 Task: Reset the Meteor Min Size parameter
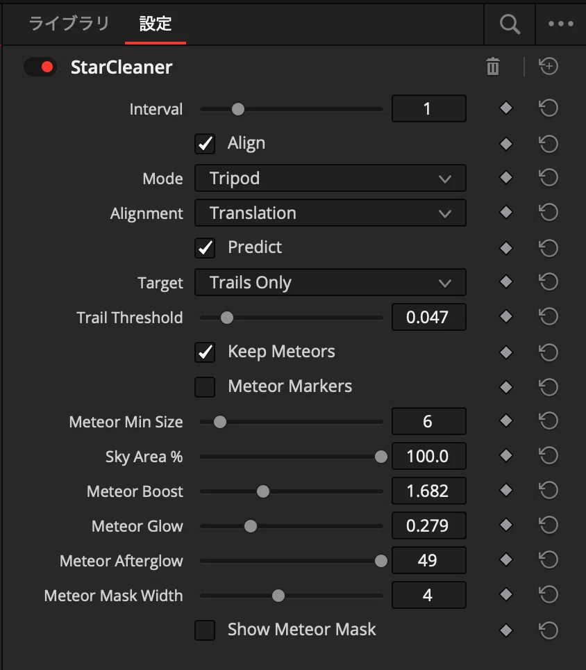(549, 421)
